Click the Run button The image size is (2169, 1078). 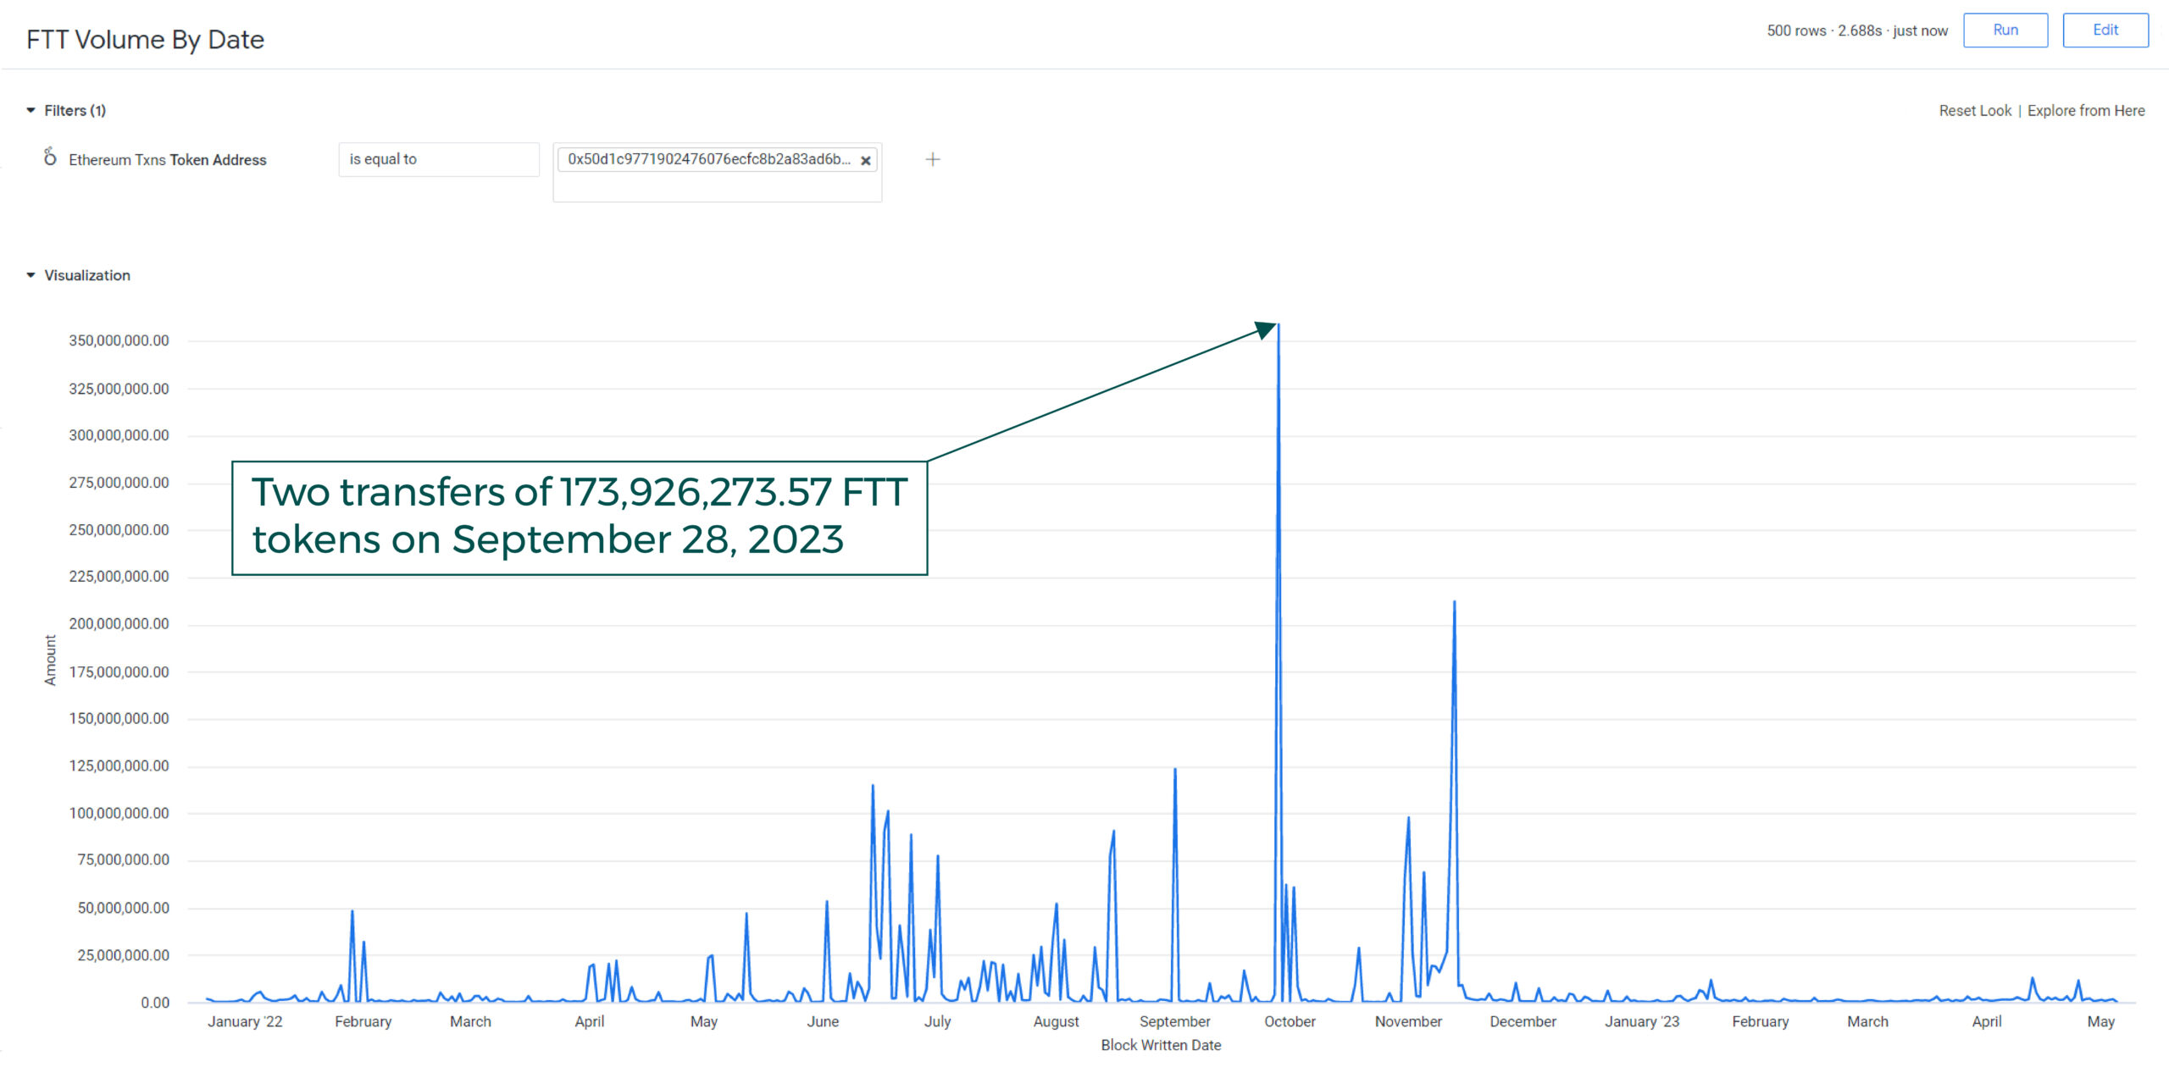(2005, 30)
